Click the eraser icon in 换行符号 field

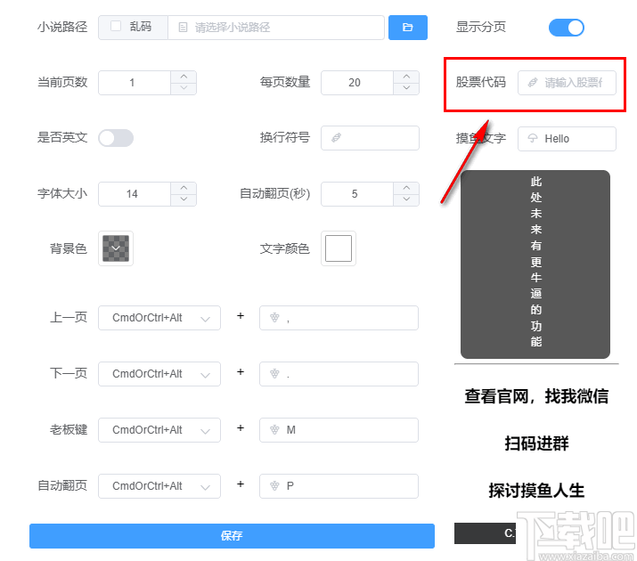(x=336, y=138)
